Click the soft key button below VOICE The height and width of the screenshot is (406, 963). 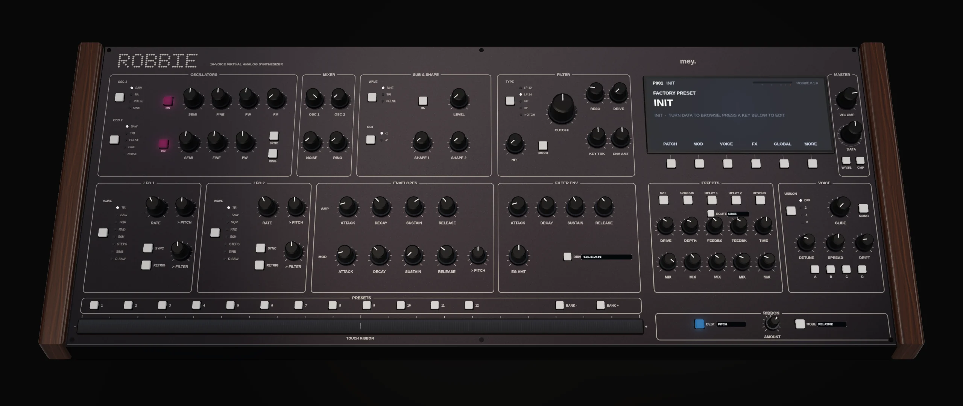click(728, 164)
